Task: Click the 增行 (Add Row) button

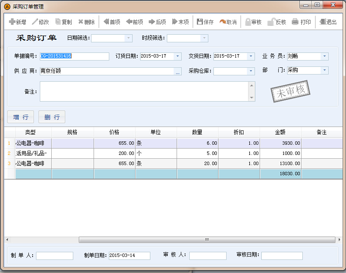Action: [x=20, y=117]
